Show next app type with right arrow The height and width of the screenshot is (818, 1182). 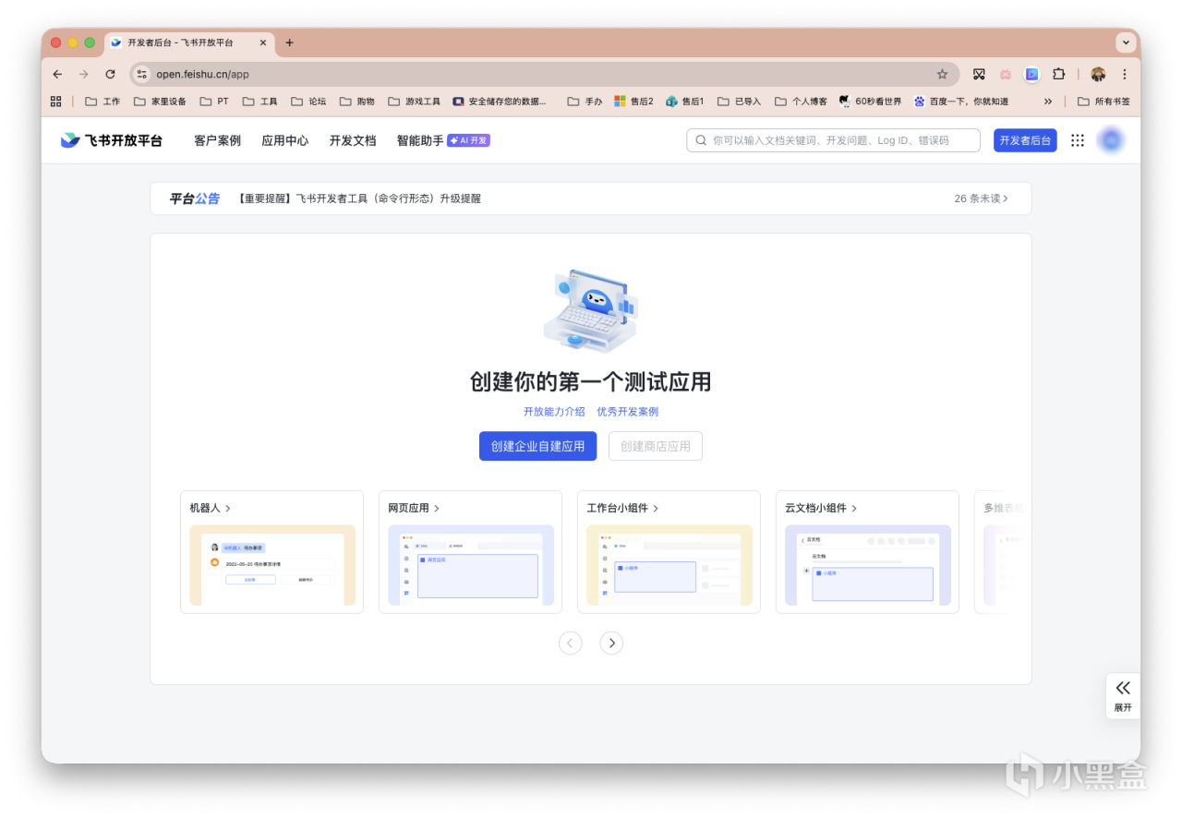tap(611, 644)
